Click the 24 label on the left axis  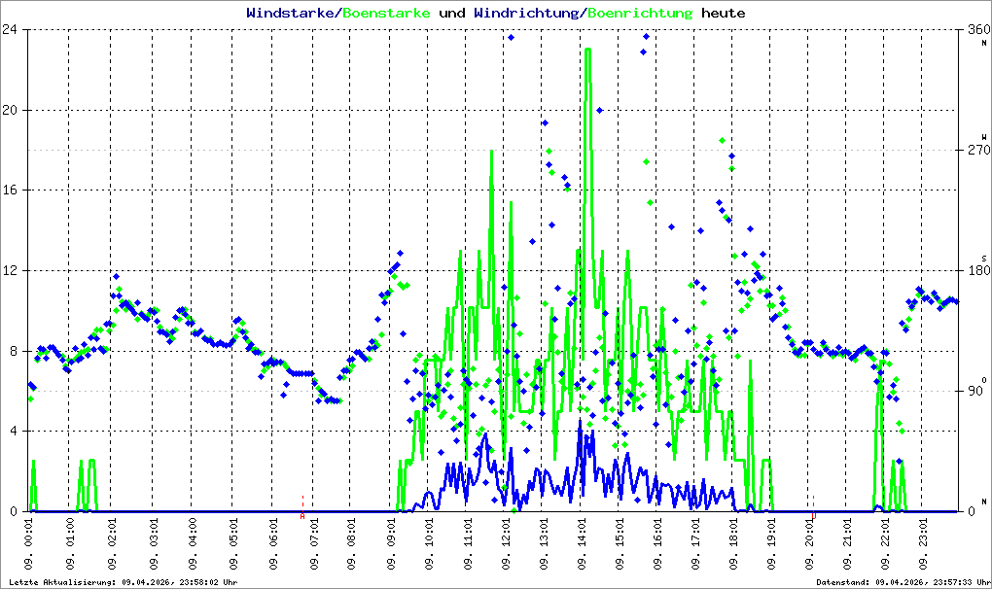(x=10, y=29)
